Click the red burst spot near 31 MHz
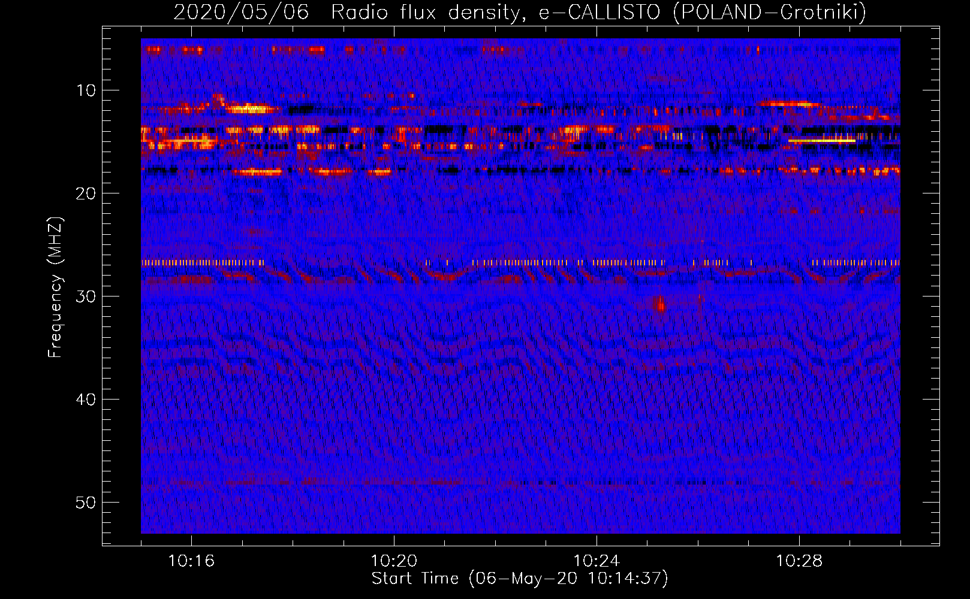The image size is (970, 599). coord(659,304)
